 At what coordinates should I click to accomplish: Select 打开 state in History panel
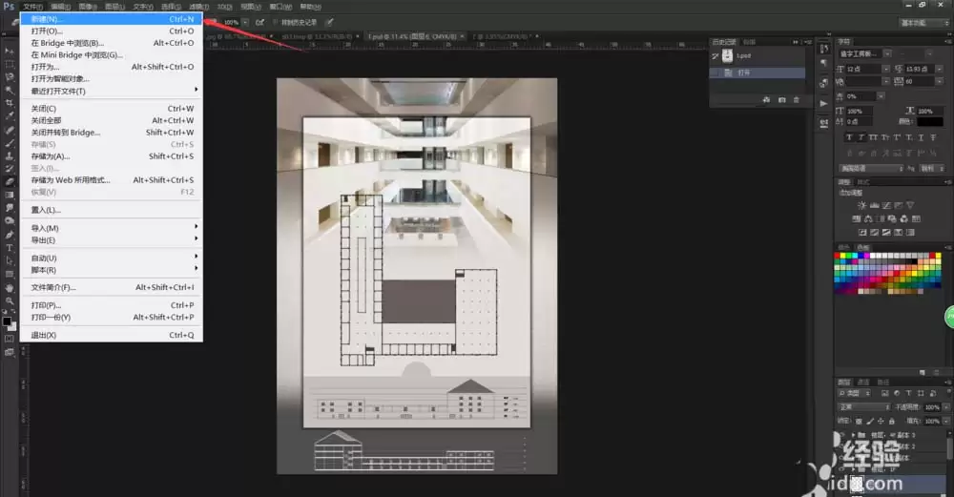757,72
